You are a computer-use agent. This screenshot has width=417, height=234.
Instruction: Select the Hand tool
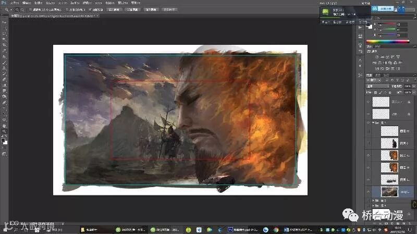coord(4,126)
